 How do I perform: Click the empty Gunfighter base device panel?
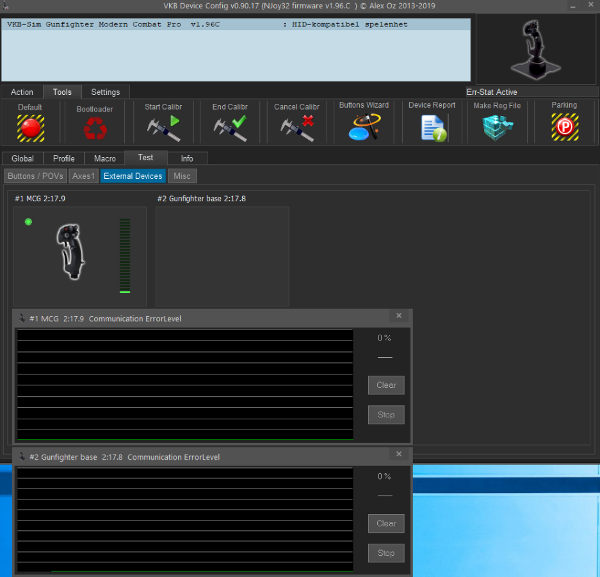click(x=222, y=256)
